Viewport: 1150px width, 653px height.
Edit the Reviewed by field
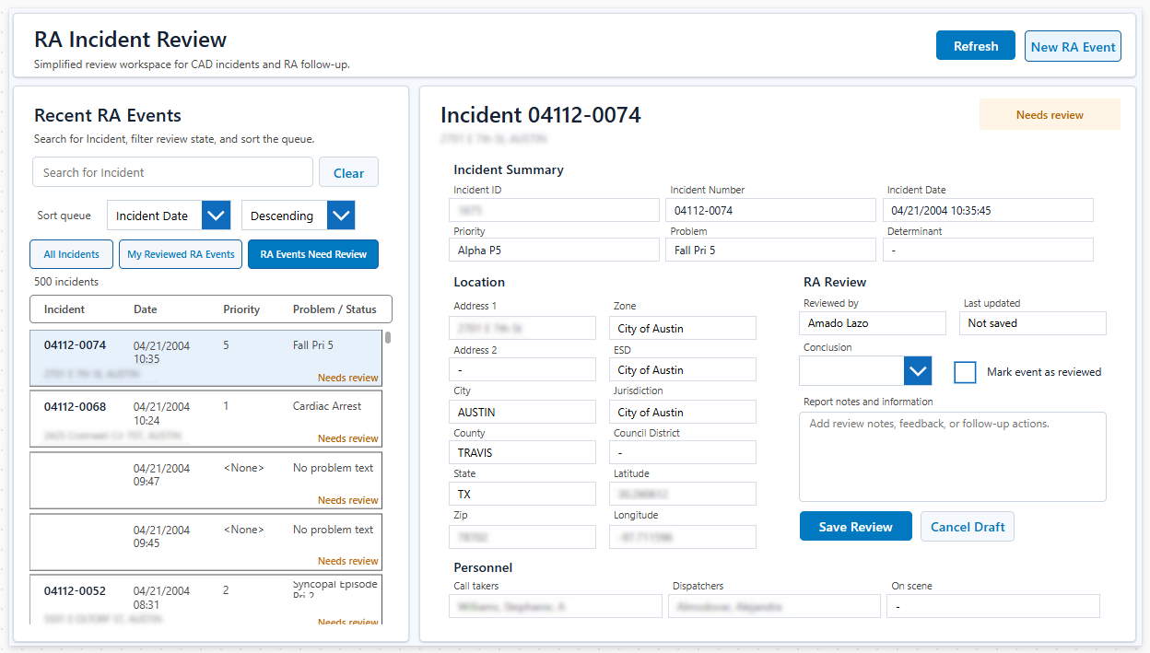click(x=872, y=323)
